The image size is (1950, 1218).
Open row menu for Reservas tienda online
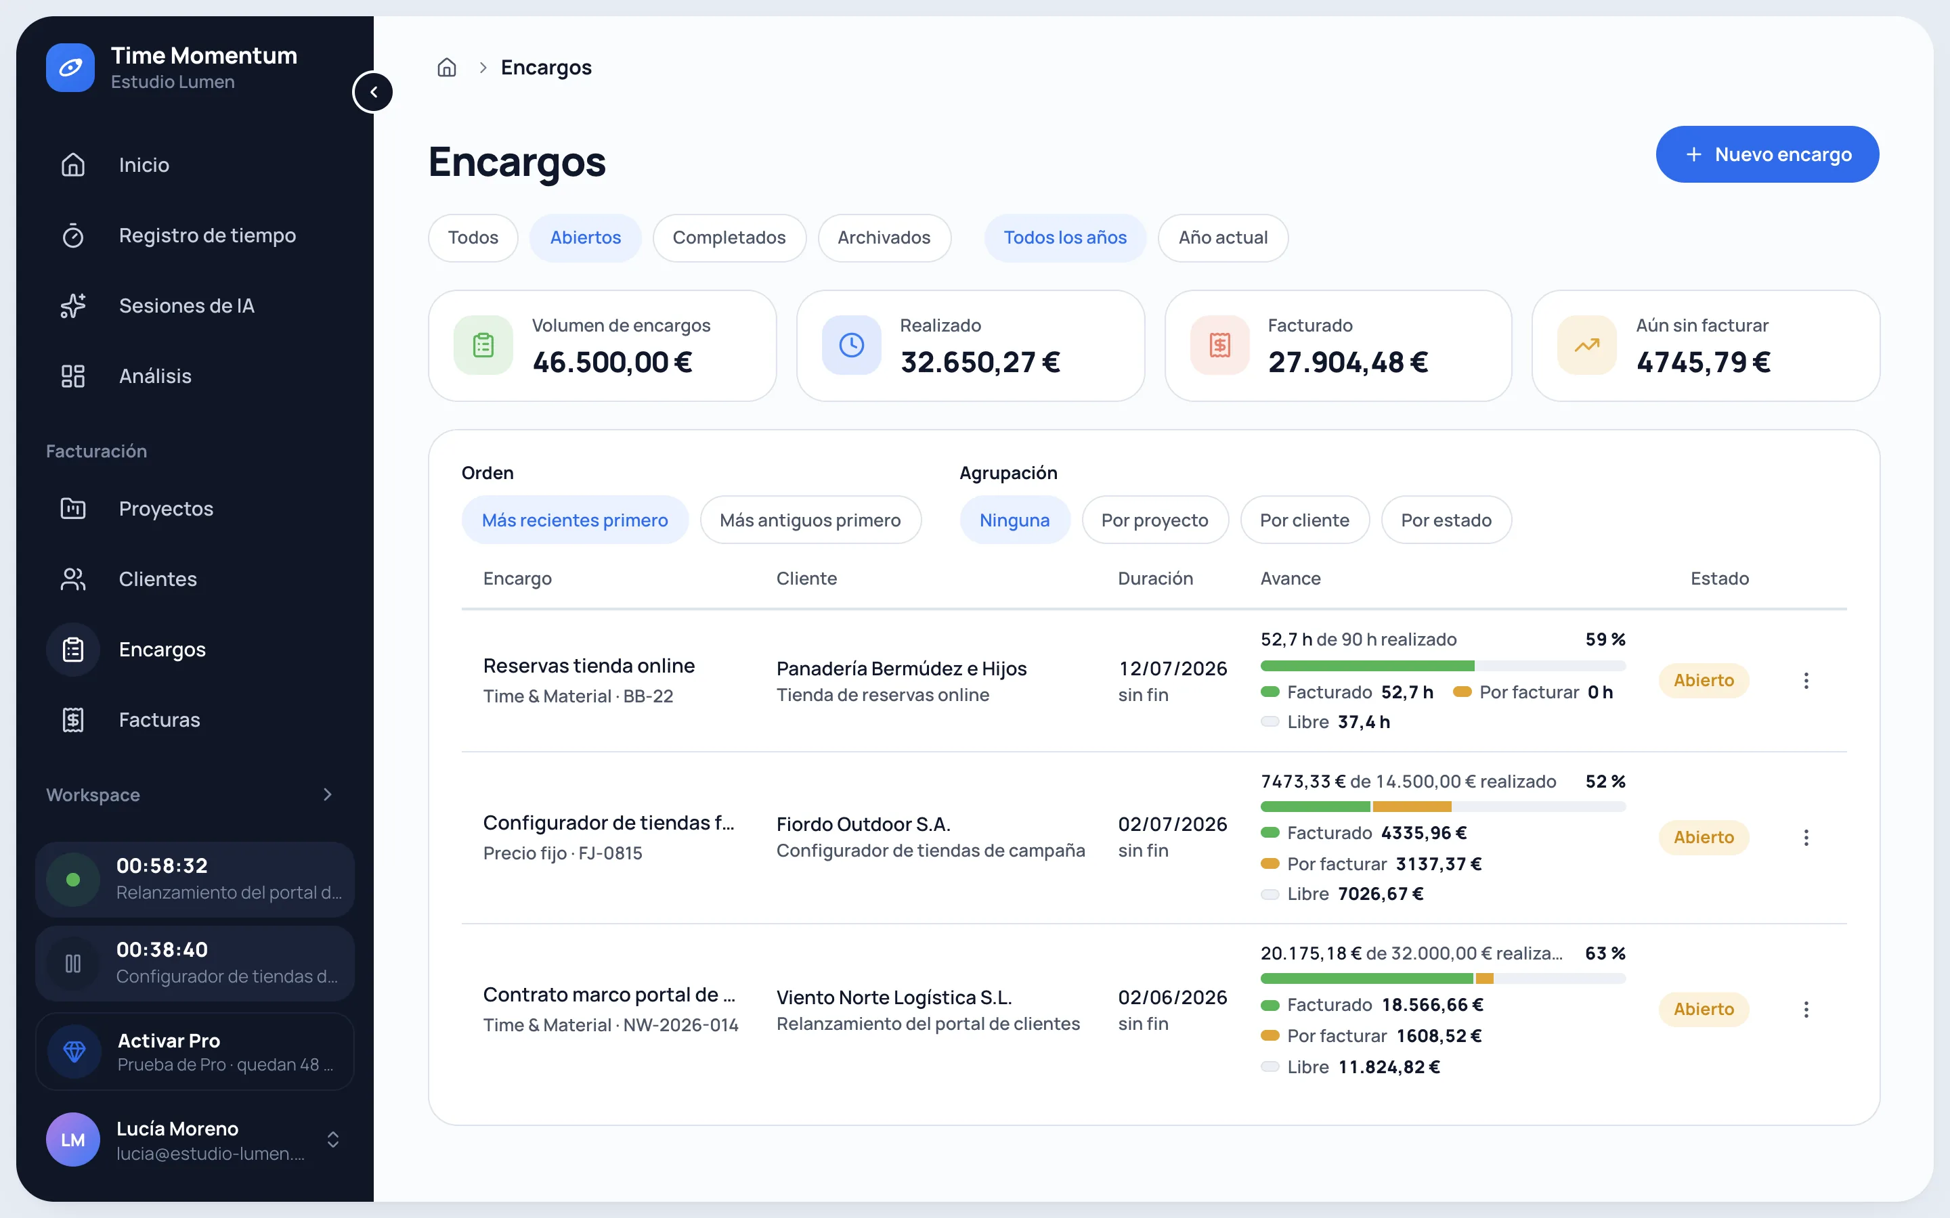pyautogui.click(x=1806, y=681)
